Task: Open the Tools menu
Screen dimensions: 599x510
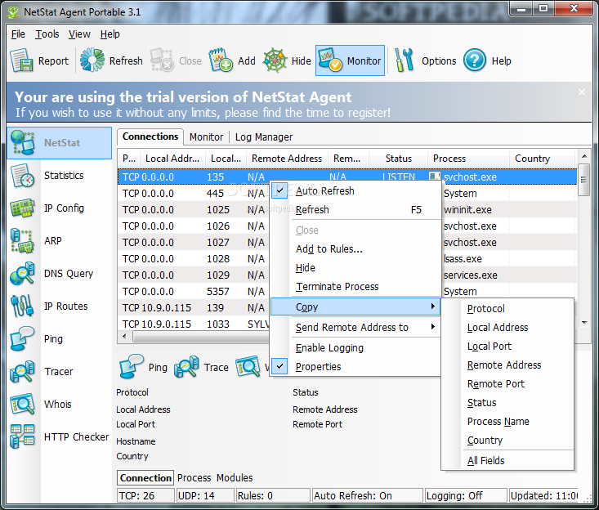Action: (x=47, y=34)
